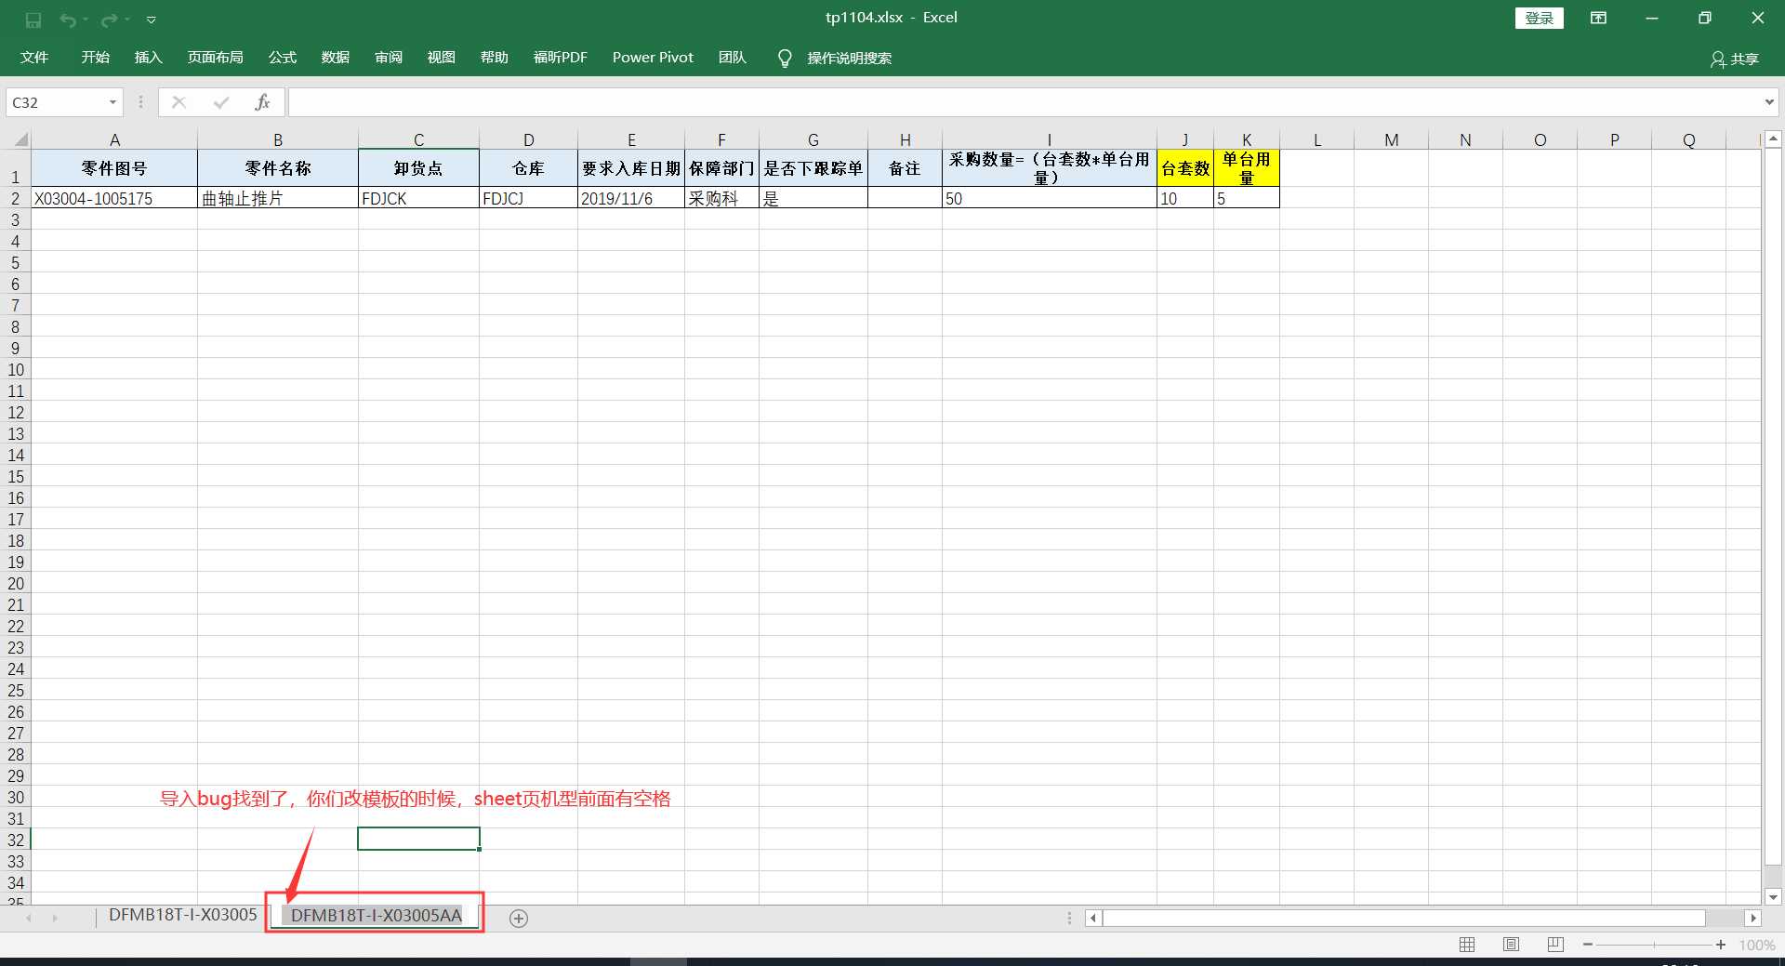Click the Save icon in quick access toolbar
Image resolution: width=1785 pixels, height=966 pixels.
[33, 20]
